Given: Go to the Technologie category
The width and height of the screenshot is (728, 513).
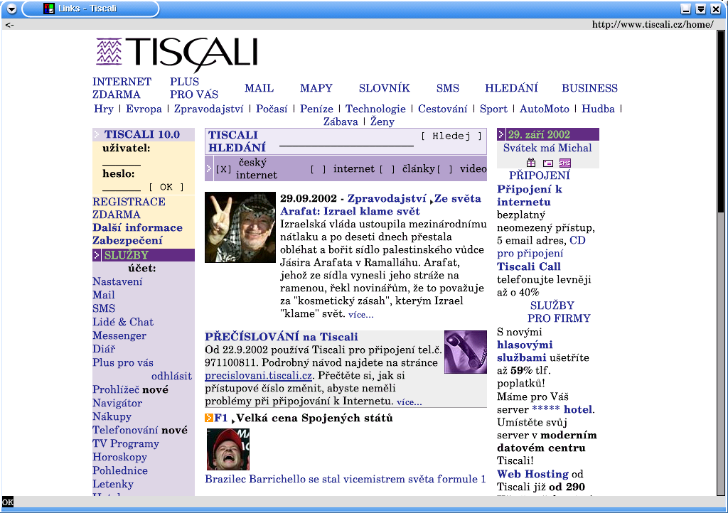Looking at the screenshot, I should [375, 109].
